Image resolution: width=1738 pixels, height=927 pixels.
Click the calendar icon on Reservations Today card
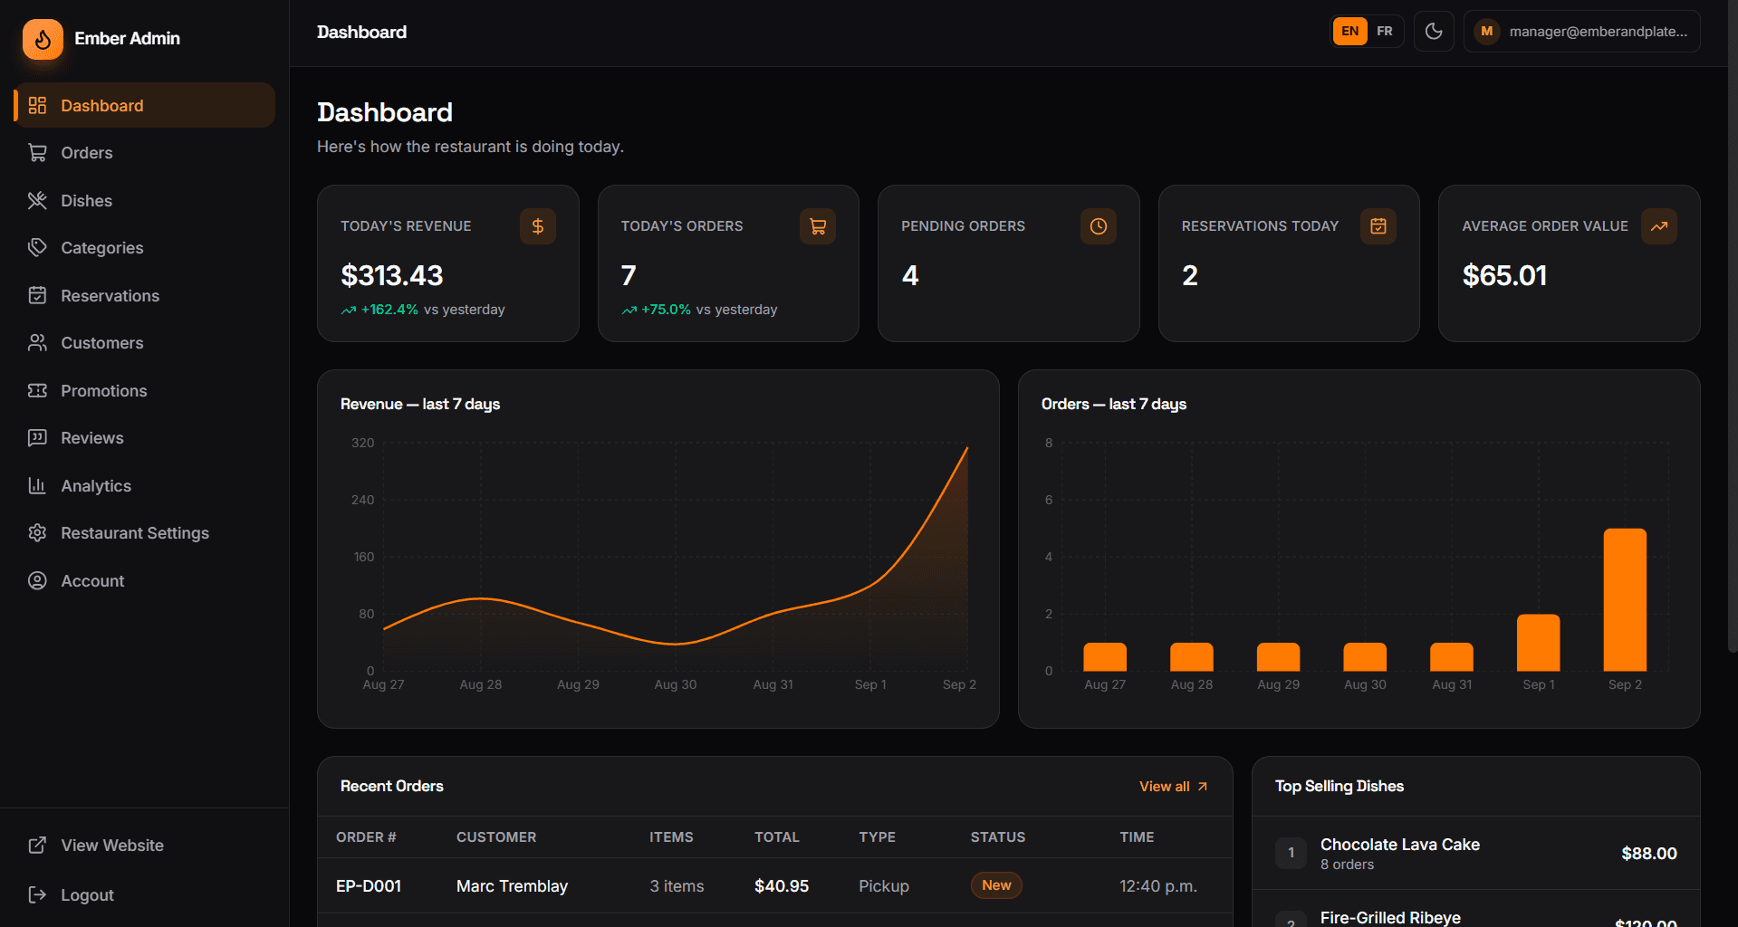point(1378,226)
